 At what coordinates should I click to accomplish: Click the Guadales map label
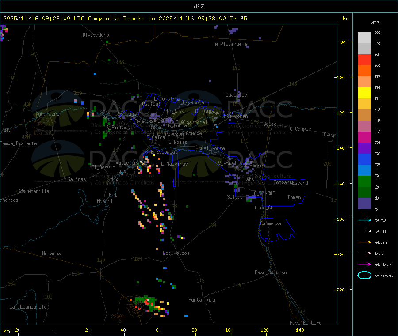tap(236, 95)
